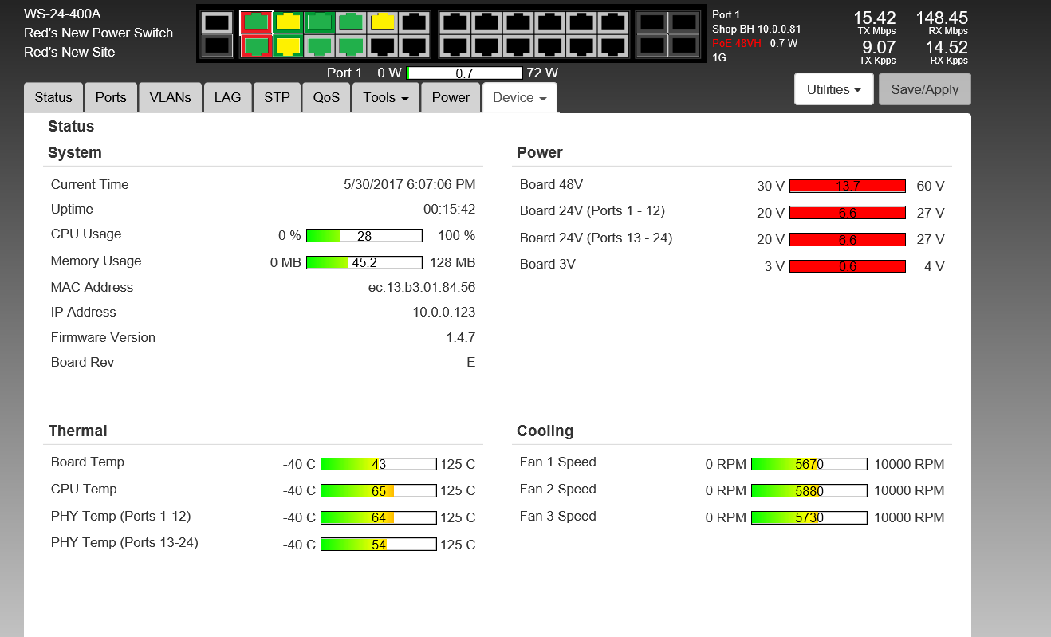The width and height of the screenshot is (1051, 637).
Task: Open the Tools dropdown menu
Action: [x=386, y=97]
